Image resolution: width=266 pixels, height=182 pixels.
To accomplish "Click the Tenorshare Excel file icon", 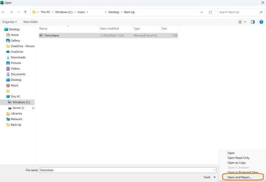I will (x=41, y=35).
